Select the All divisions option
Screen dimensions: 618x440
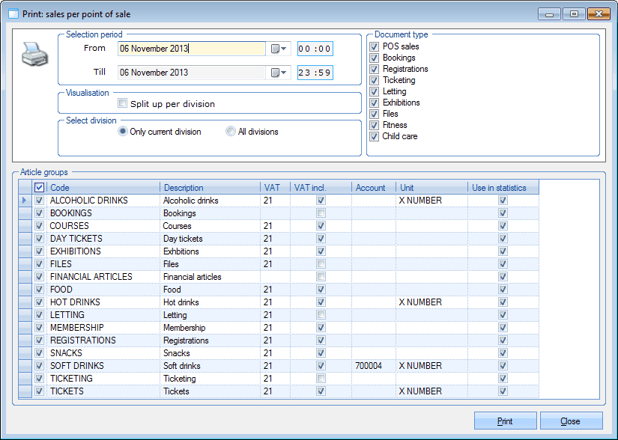tap(231, 132)
